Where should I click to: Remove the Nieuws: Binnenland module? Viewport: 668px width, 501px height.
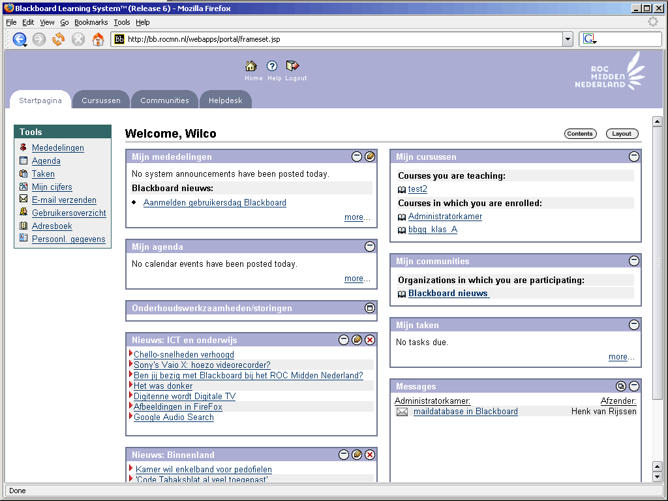[370, 455]
